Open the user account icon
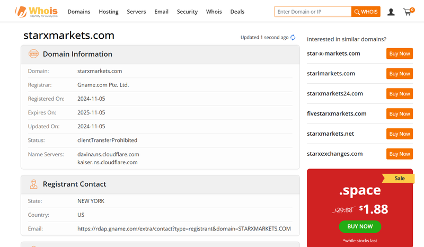424x247 pixels. (391, 12)
